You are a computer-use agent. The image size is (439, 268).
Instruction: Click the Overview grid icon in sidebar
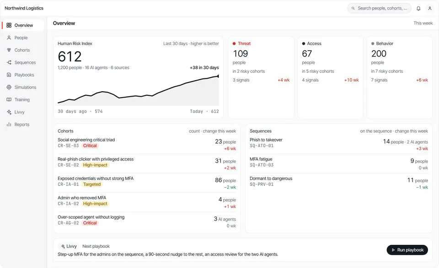[9, 25]
